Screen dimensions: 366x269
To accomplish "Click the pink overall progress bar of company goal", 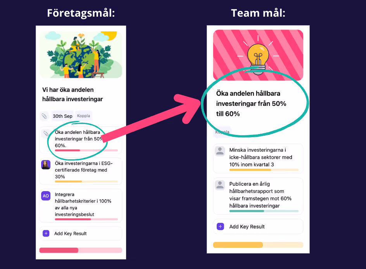I will click(x=81, y=250).
